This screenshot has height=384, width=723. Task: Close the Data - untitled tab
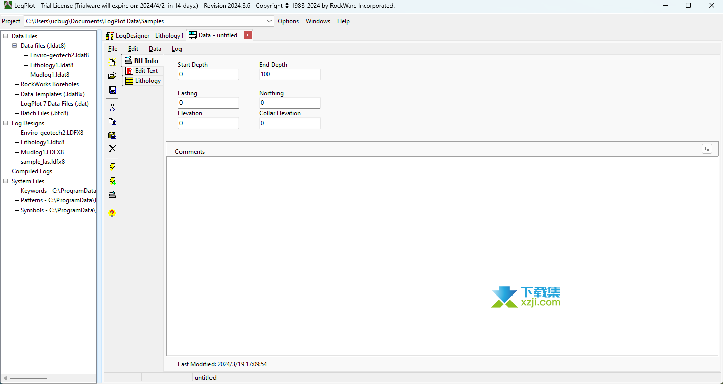[248, 35]
